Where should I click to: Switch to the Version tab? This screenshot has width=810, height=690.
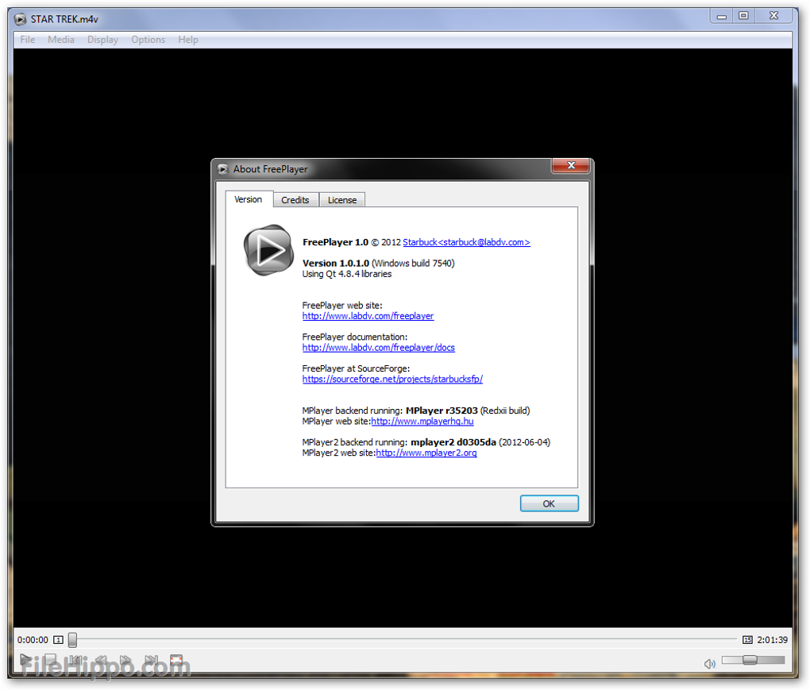pyautogui.click(x=248, y=199)
